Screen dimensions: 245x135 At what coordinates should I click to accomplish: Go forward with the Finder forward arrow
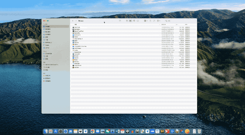tap(76, 21)
